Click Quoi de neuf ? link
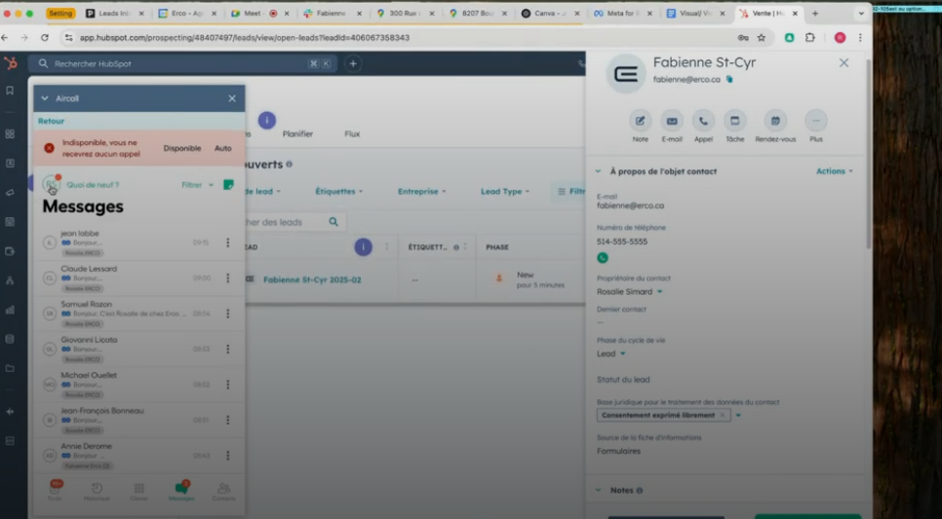Viewport: 942px width, 519px height. (x=93, y=185)
